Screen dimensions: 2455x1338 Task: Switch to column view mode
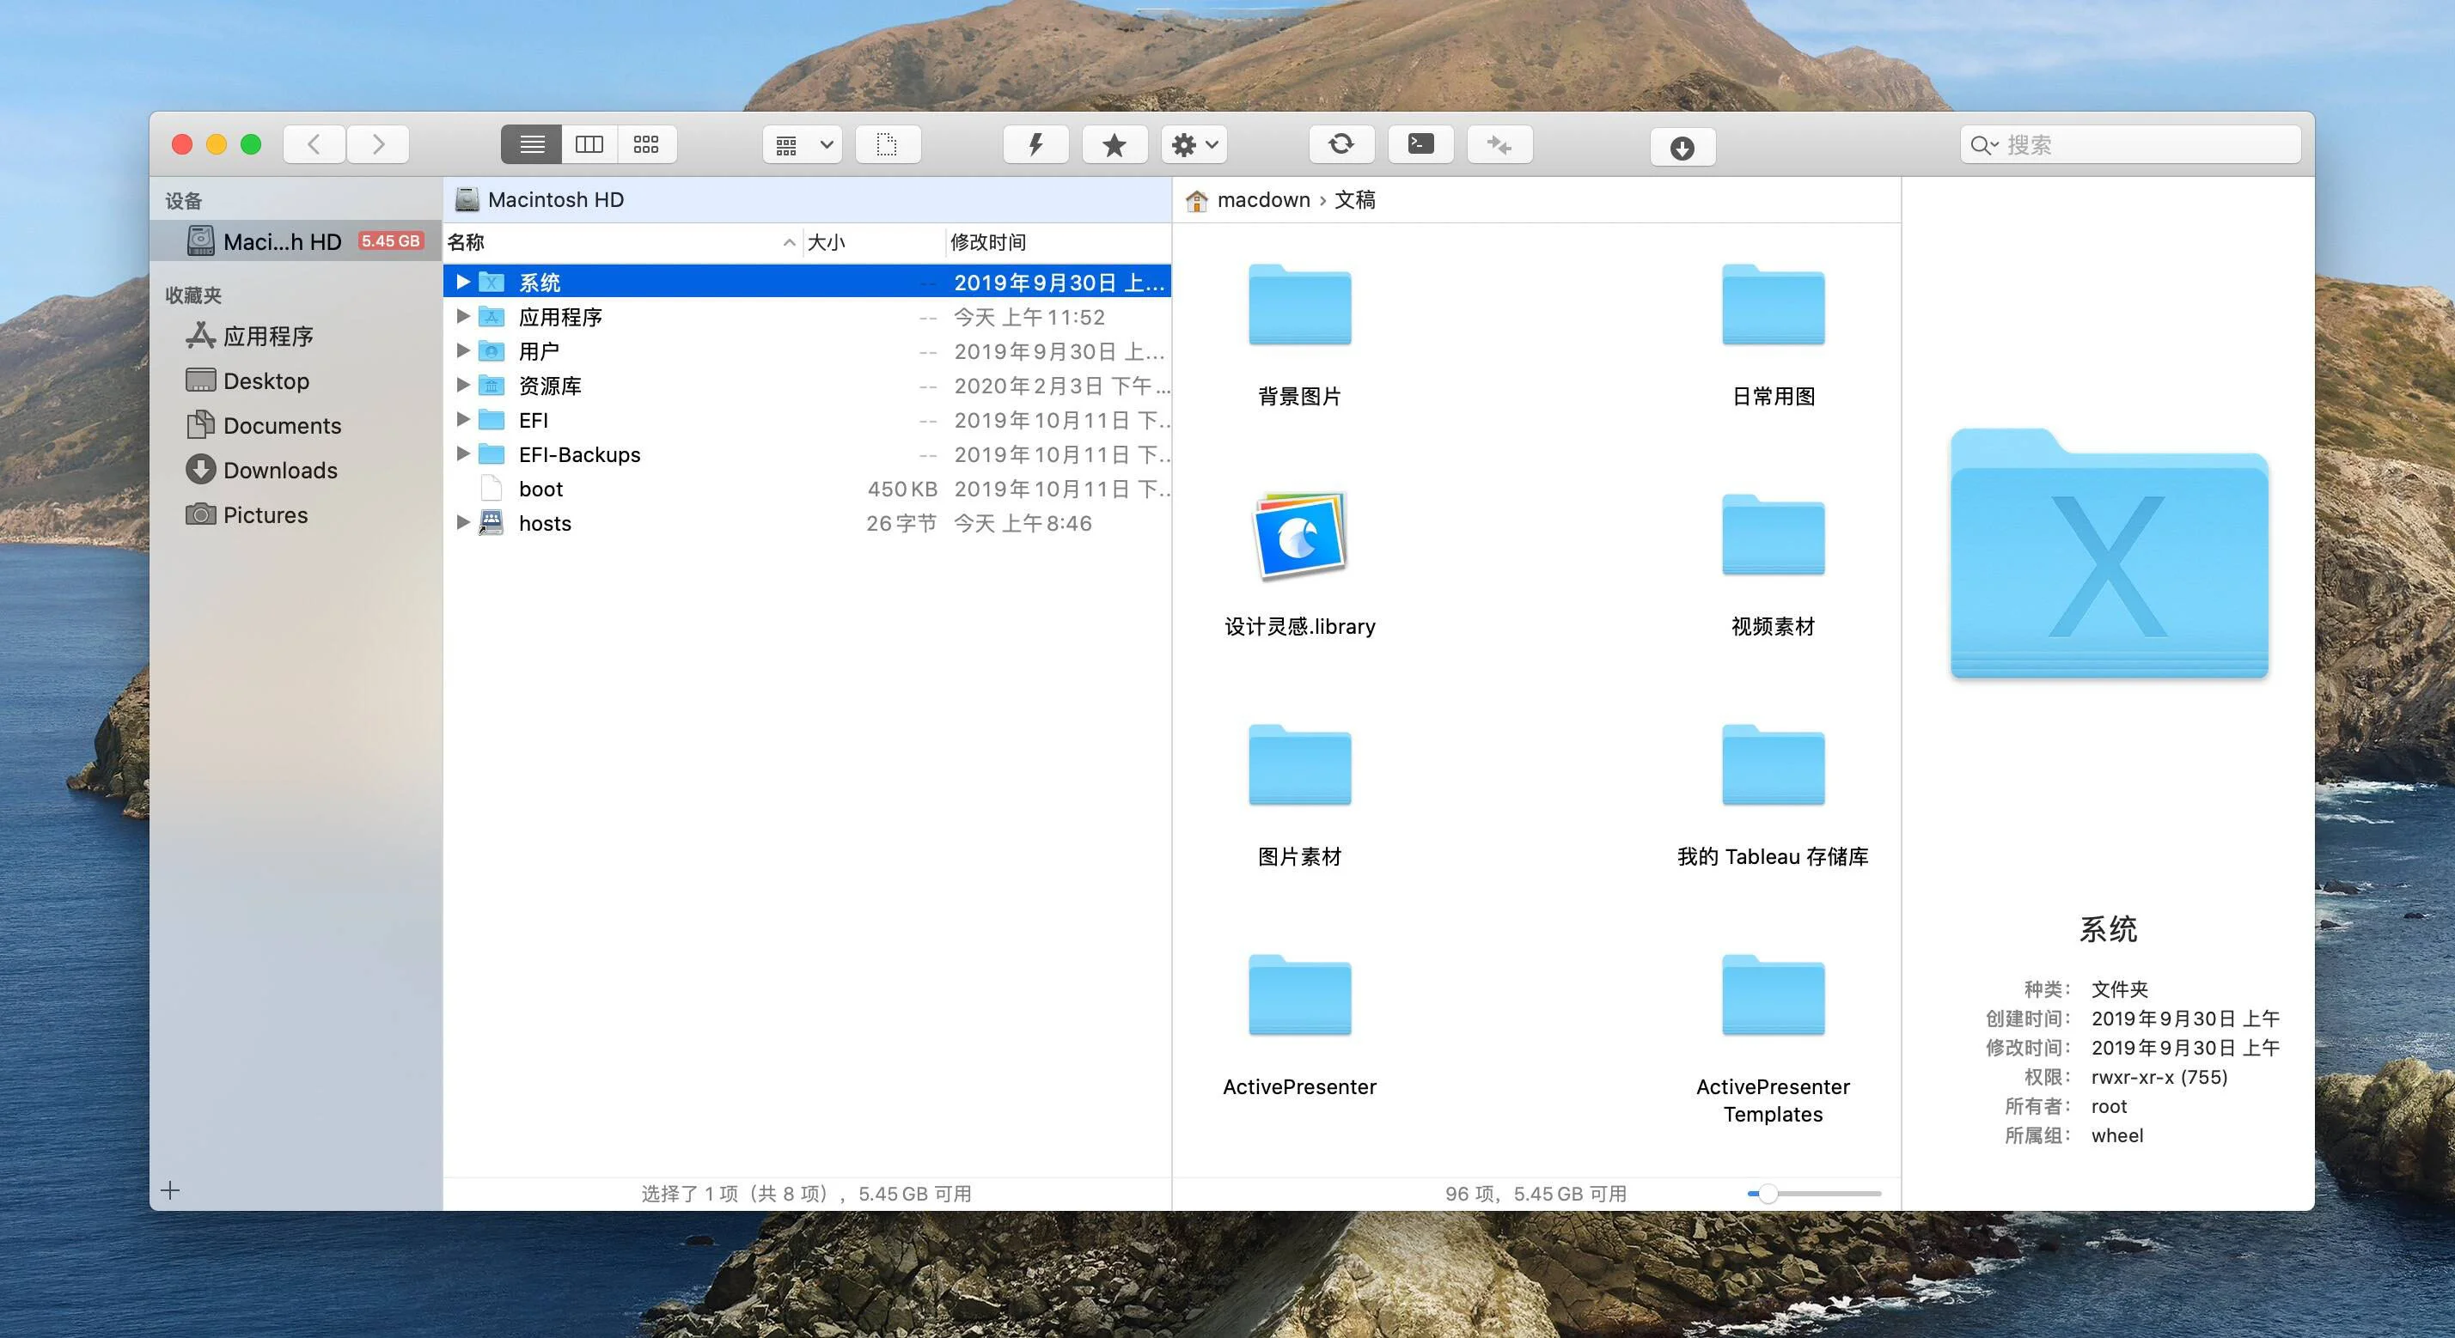[590, 143]
